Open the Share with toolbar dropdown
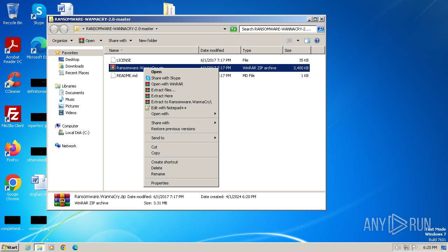The width and height of the screenshot is (448, 252). (120, 41)
